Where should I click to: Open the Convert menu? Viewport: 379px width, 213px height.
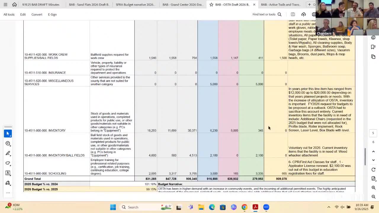pos(37,14)
